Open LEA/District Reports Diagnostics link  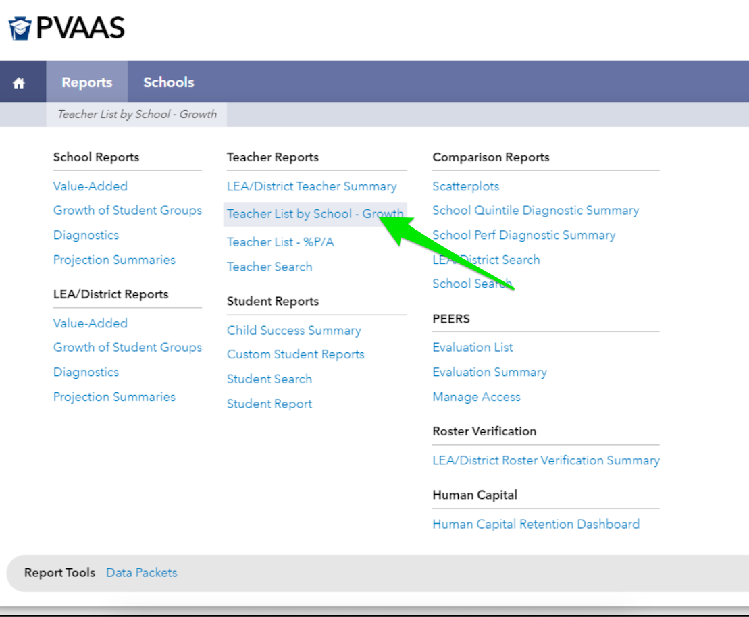click(86, 372)
